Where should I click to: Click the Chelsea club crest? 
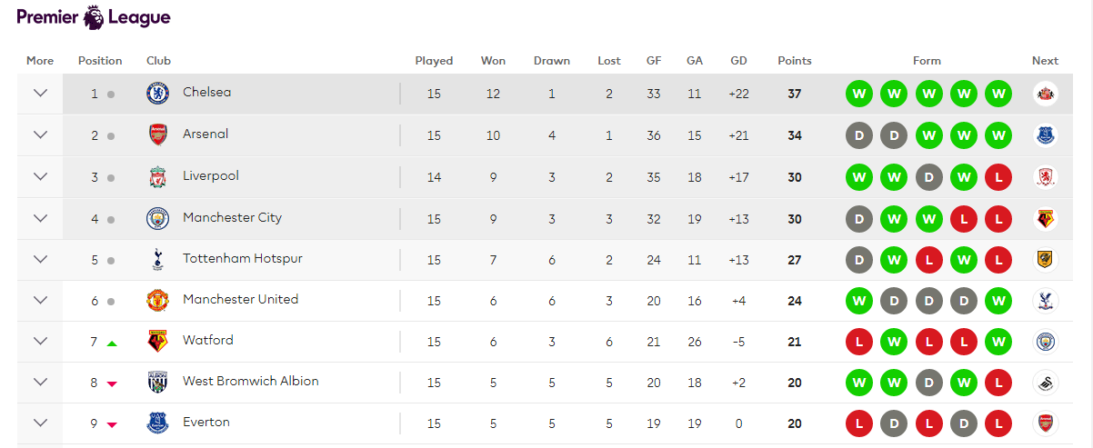coord(158,93)
